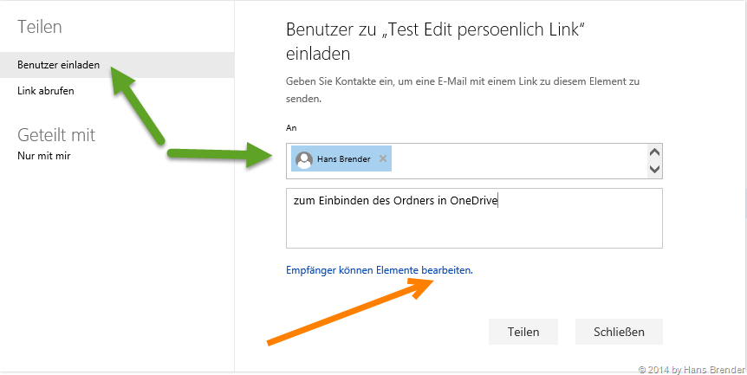Remove Hans Brender from the recipients
Screen dimensions: 747x375
(383, 159)
